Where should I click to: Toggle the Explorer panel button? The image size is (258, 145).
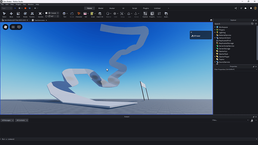click(x=145, y=15)
